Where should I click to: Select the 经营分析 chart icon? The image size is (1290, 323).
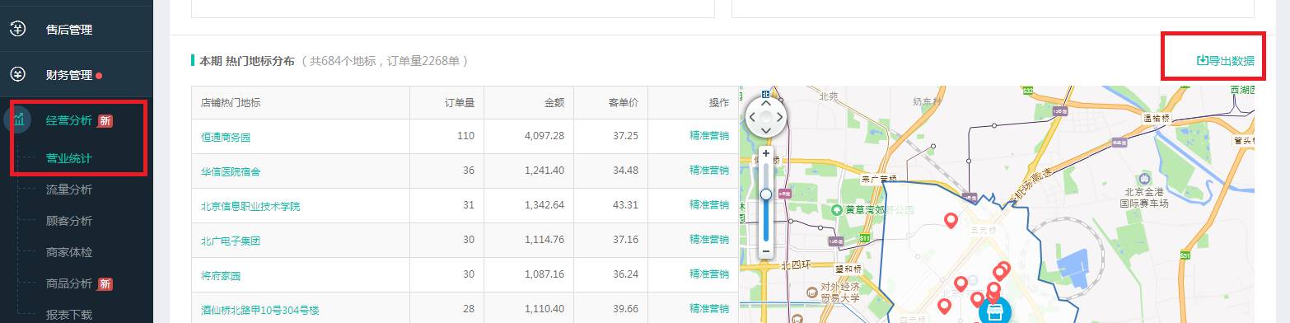[18, 120]
